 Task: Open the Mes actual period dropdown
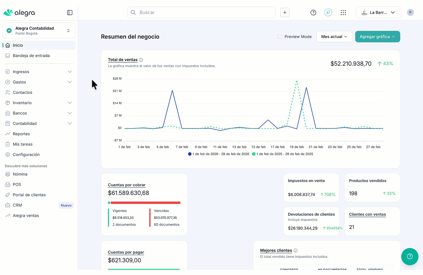334,37
